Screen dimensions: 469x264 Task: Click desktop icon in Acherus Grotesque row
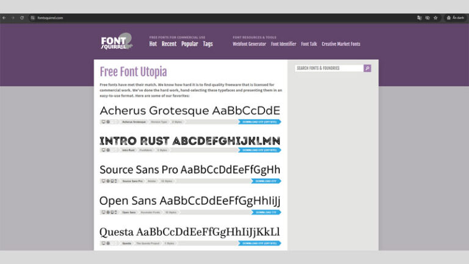click(x=103, y=122)
